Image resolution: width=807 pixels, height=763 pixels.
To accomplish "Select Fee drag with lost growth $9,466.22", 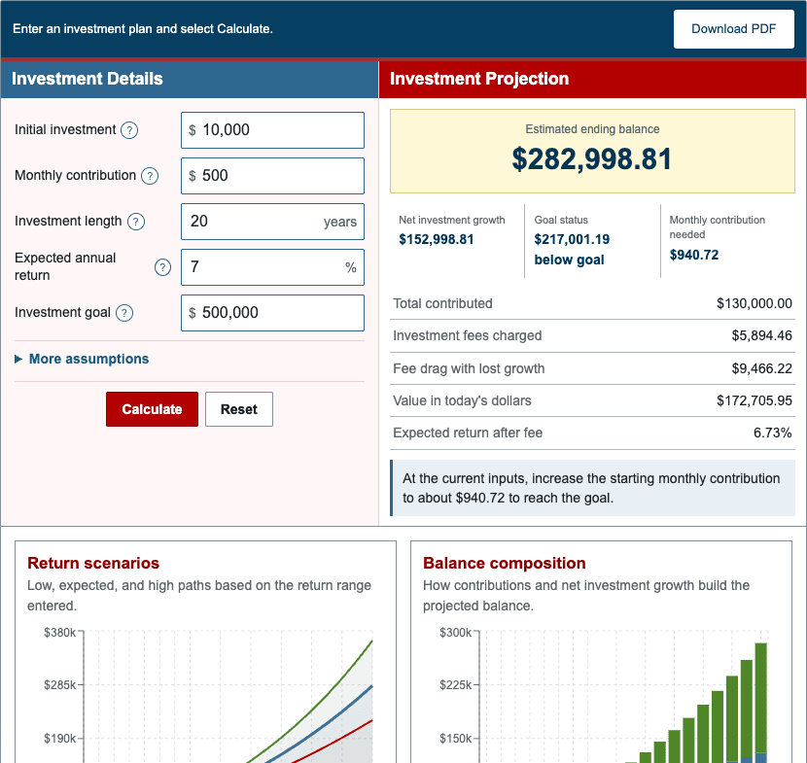I will [x=761, y=368].
